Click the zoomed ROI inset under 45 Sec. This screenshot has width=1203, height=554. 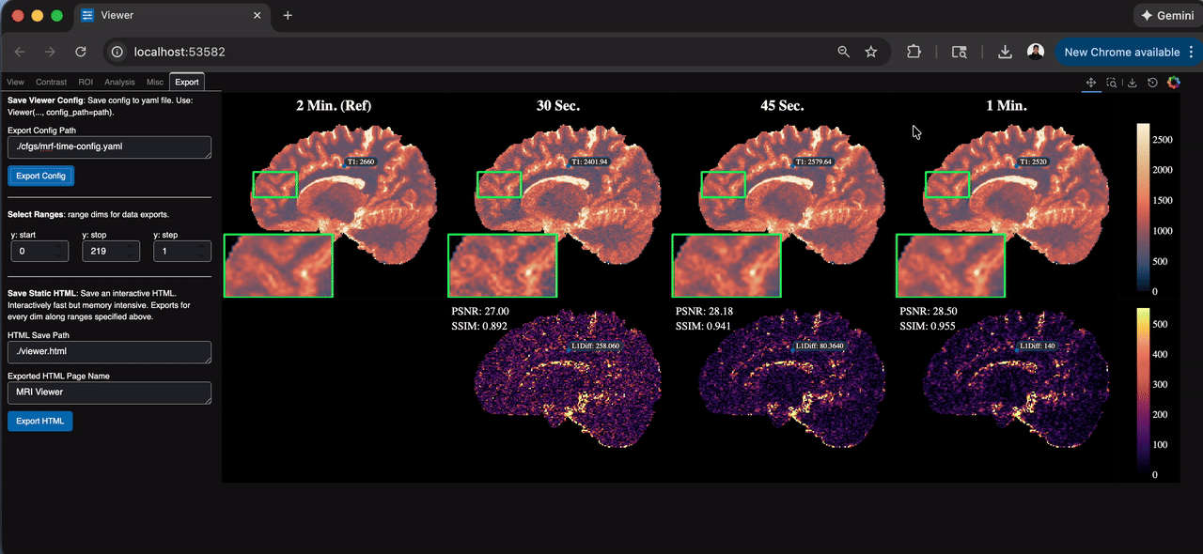click(726, 266)
